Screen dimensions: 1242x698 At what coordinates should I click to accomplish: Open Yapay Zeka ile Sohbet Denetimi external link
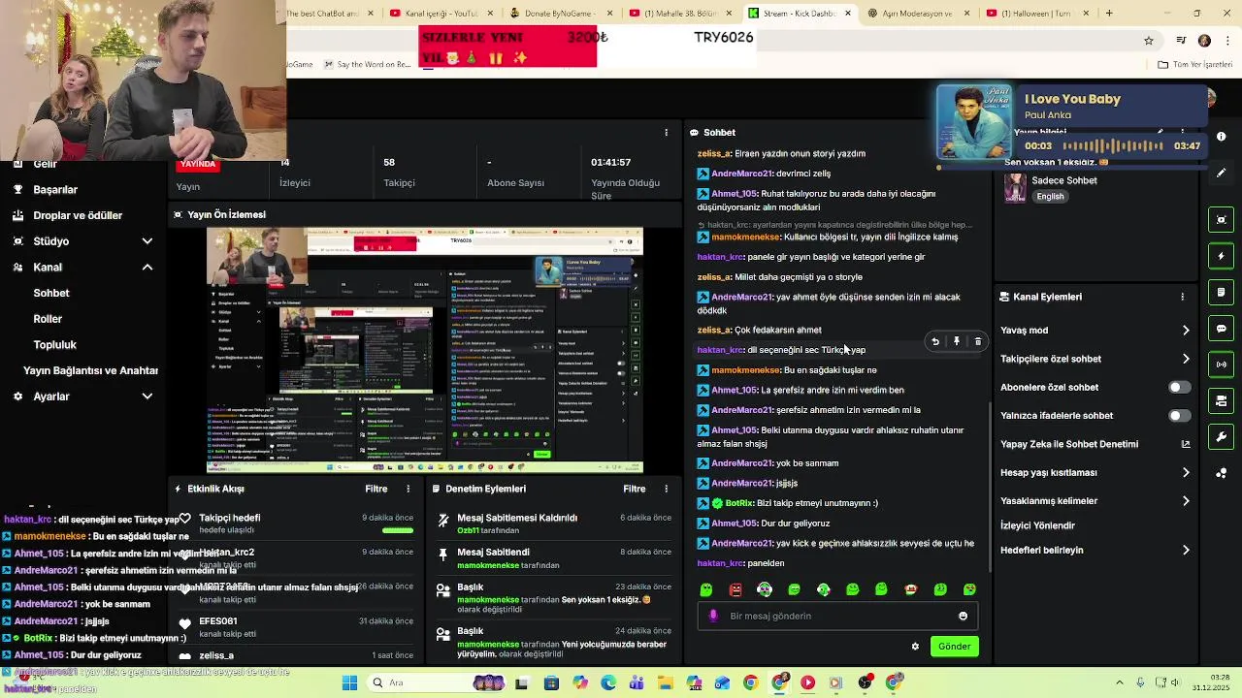[1185, 444]
